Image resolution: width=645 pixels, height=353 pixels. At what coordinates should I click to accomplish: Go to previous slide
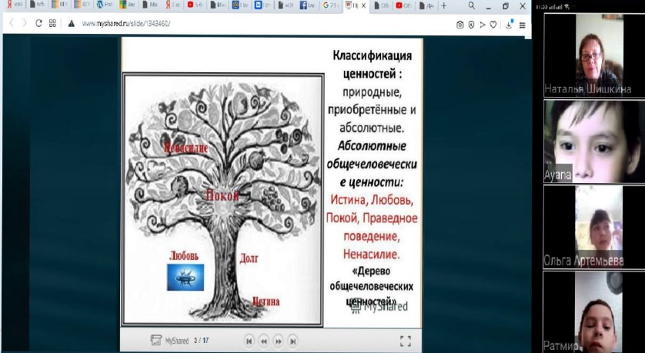coord(264,340)
